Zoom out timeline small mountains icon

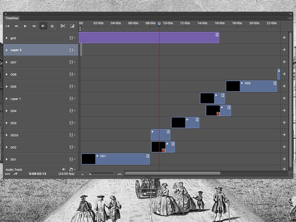click(x=82, y=174)
